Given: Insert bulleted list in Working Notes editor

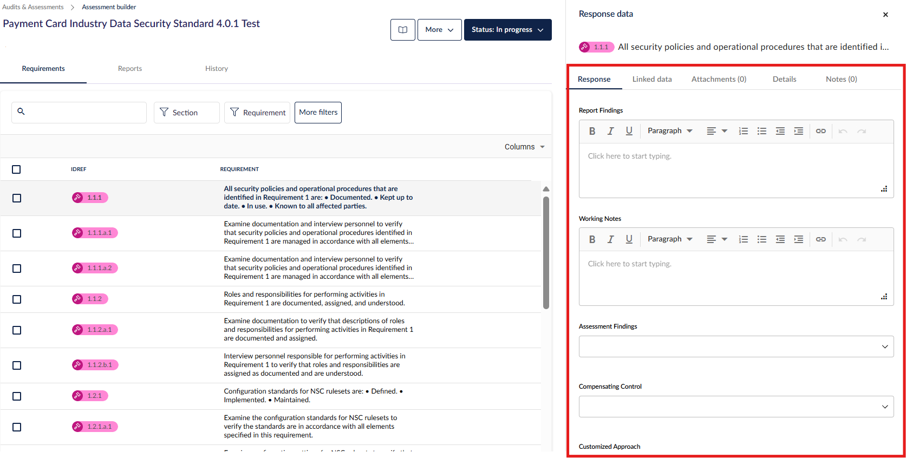Looking at the screenshot, I should click(x=761, y=239).
